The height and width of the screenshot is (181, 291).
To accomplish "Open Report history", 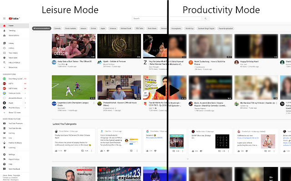I will pyautogui.click(x=15, y=159).
